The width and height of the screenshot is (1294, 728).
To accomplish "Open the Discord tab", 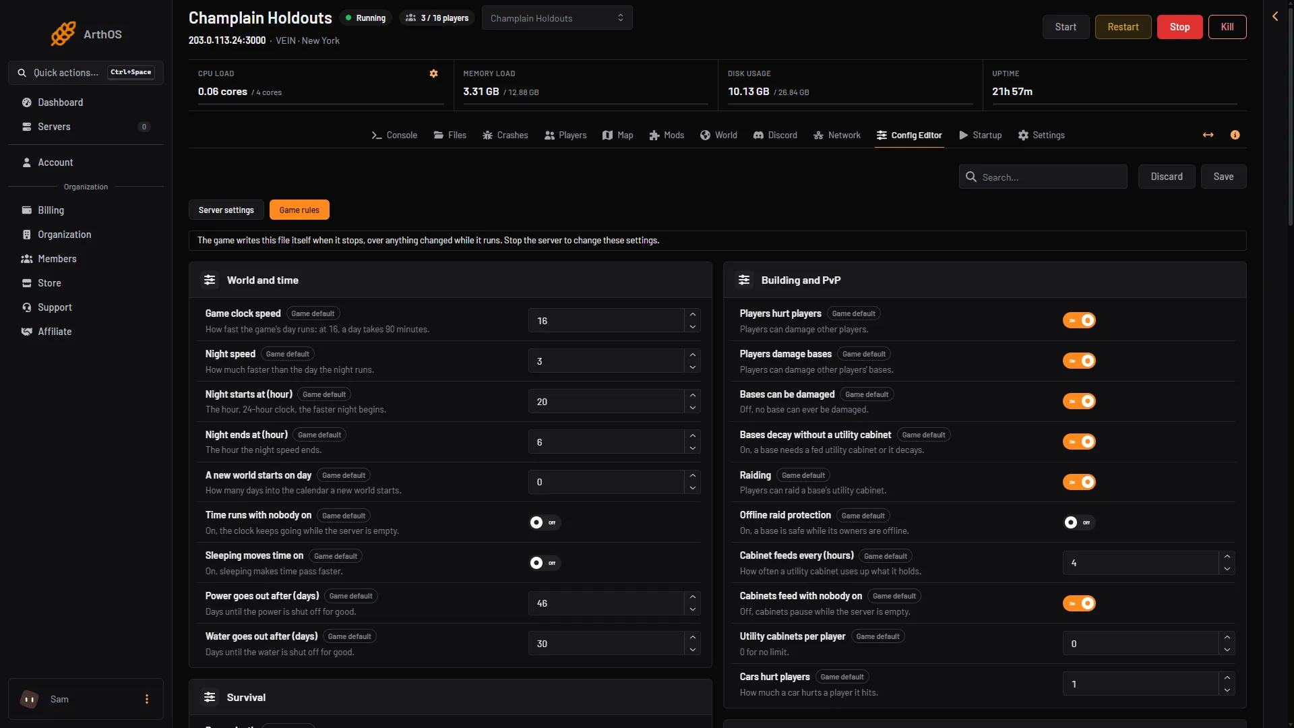I will coord(775,135).
